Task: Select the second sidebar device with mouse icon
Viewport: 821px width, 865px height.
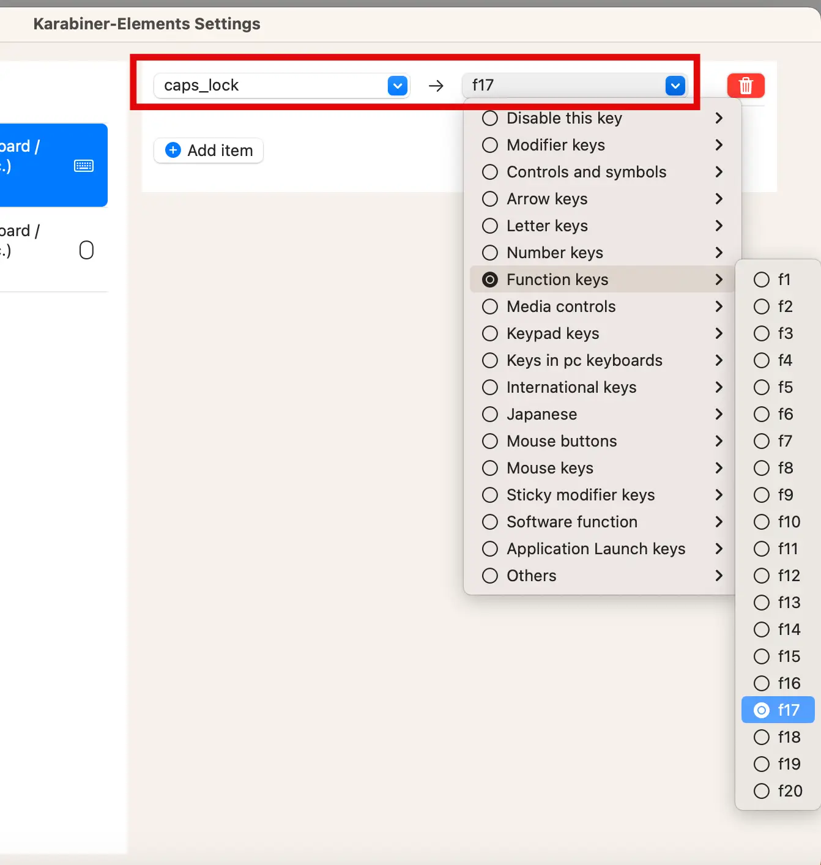Action: click(x=54, y=250)
